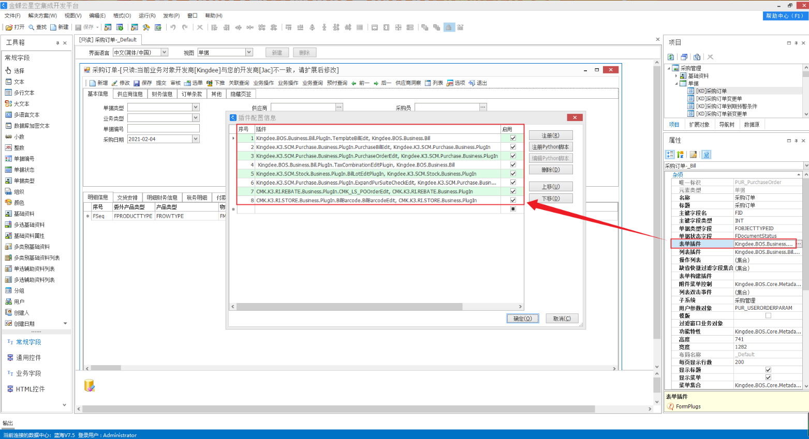The width and height of the screenshot is (809, 439).
Task: Click the copy/paste icon in the 项目 panel
Action: 697,57
